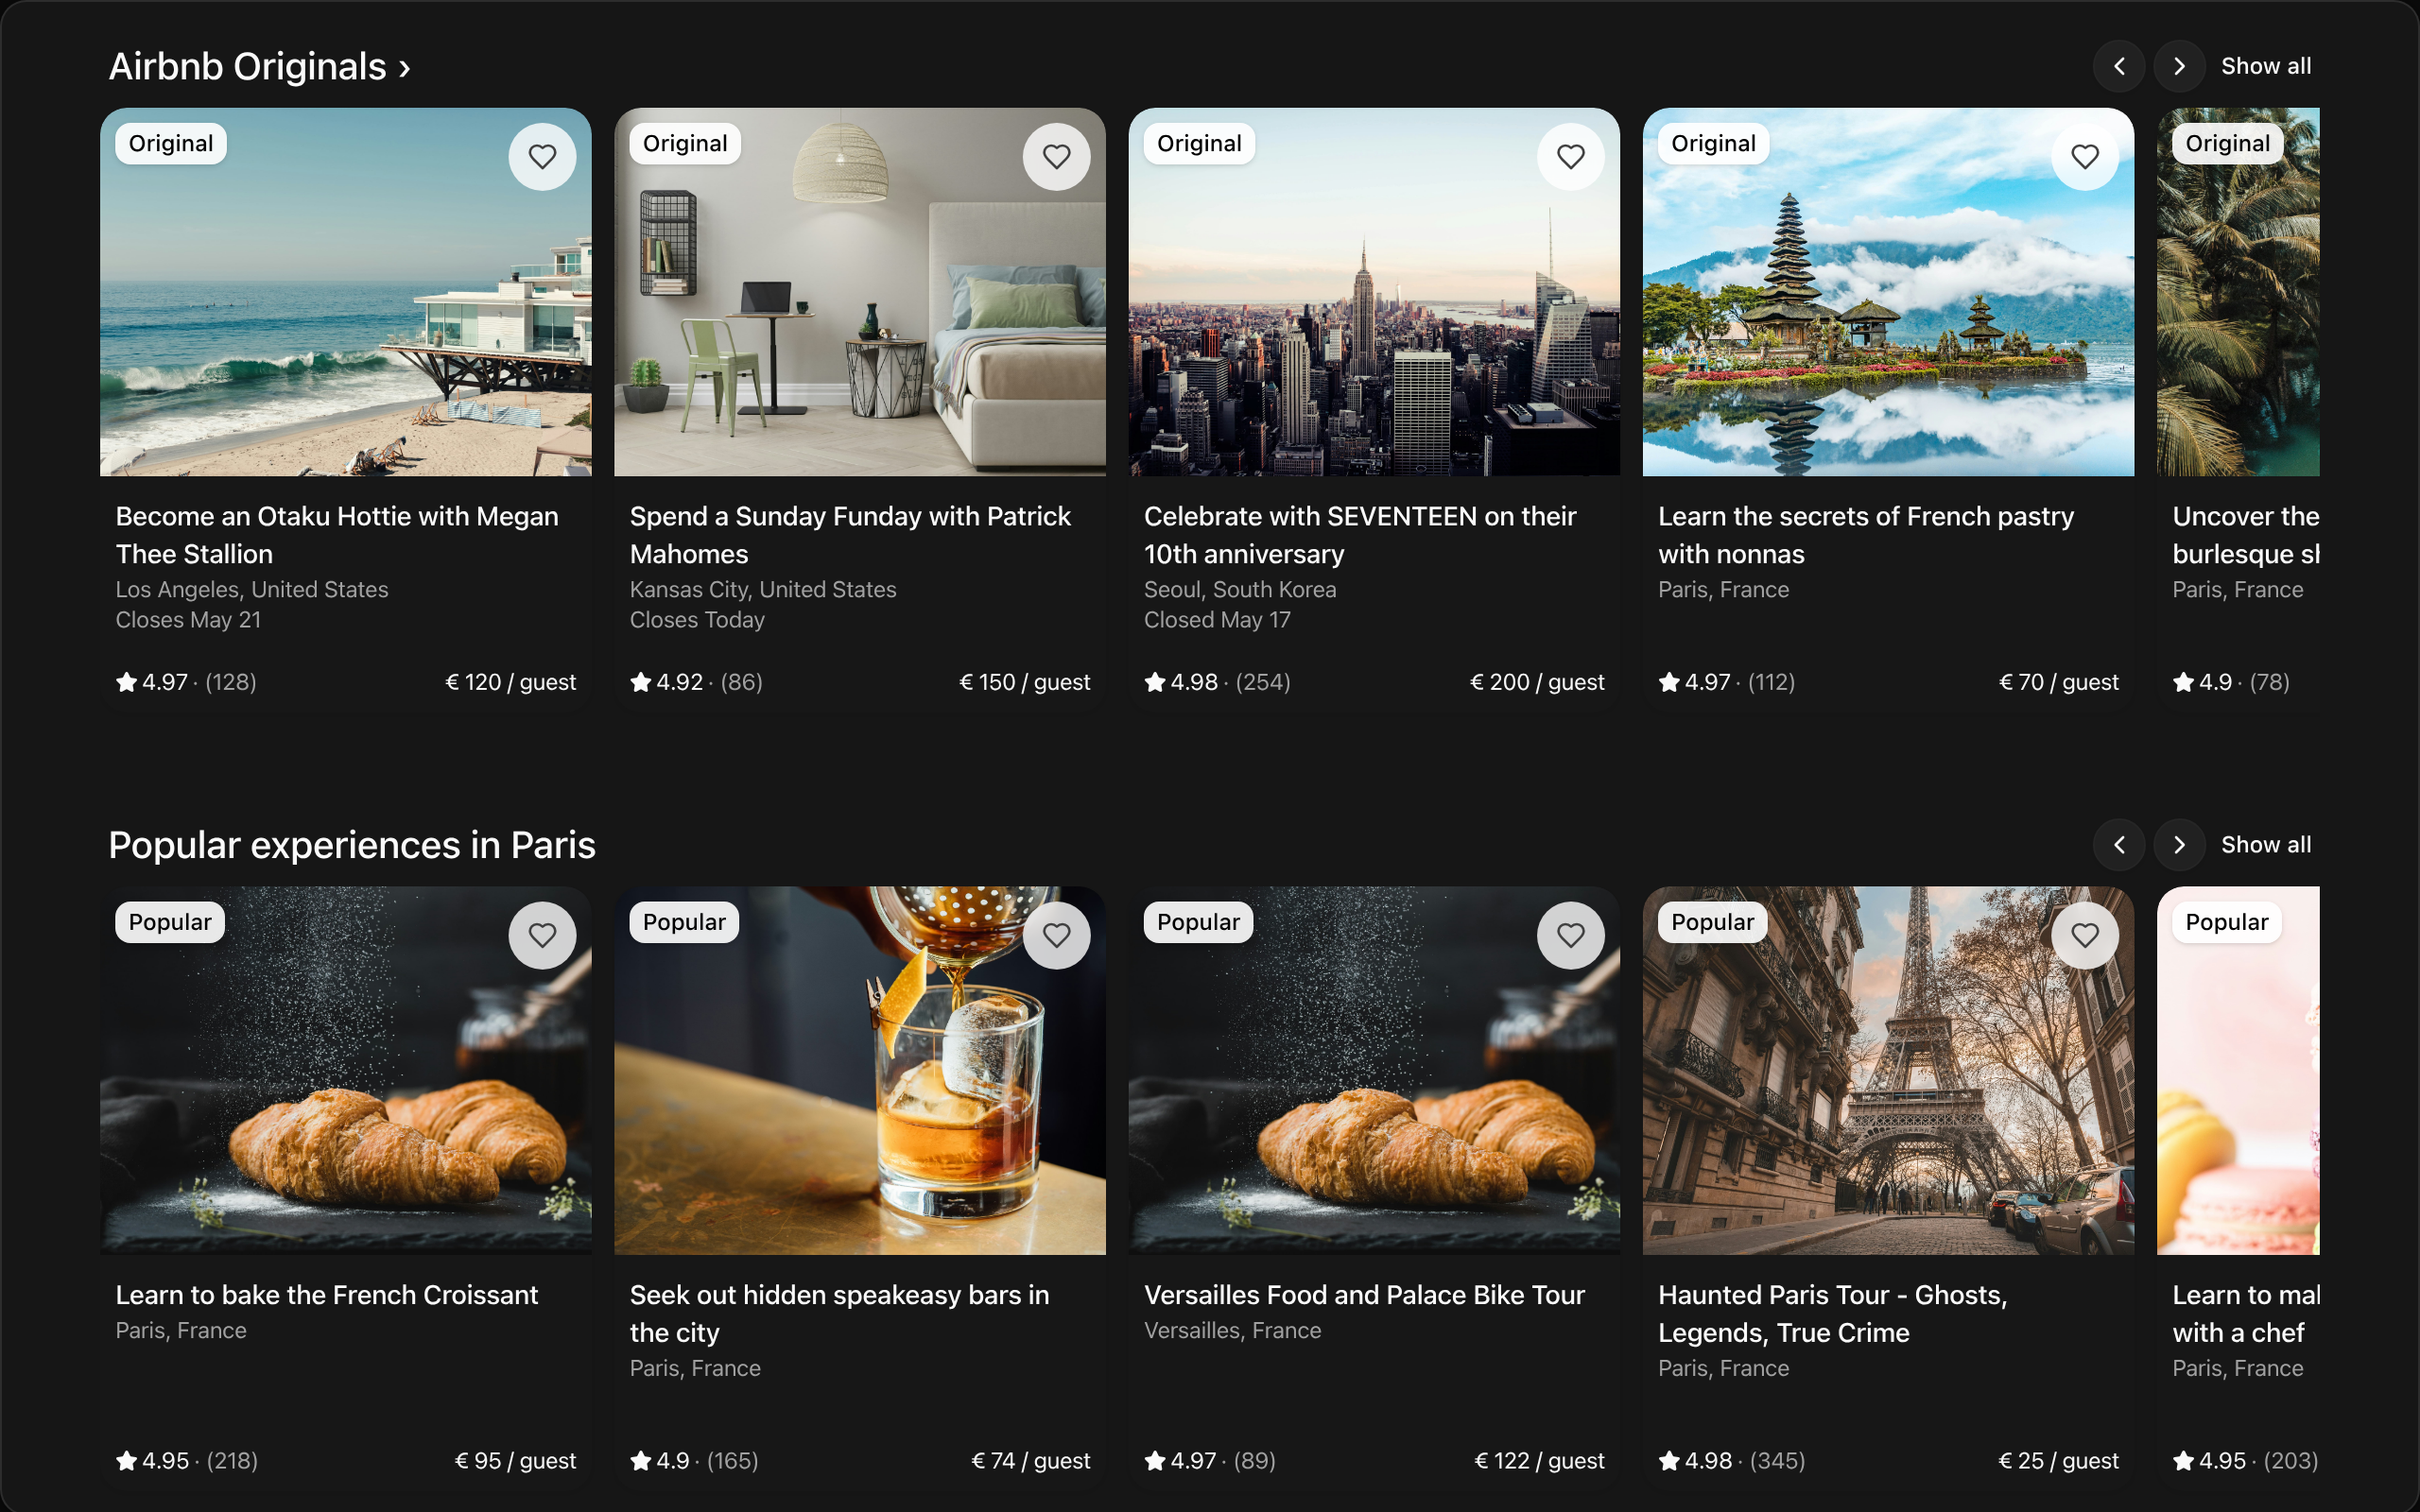
Task: Click the 4.97 (89) star rating
Action: click(x=1210, y=1461)
